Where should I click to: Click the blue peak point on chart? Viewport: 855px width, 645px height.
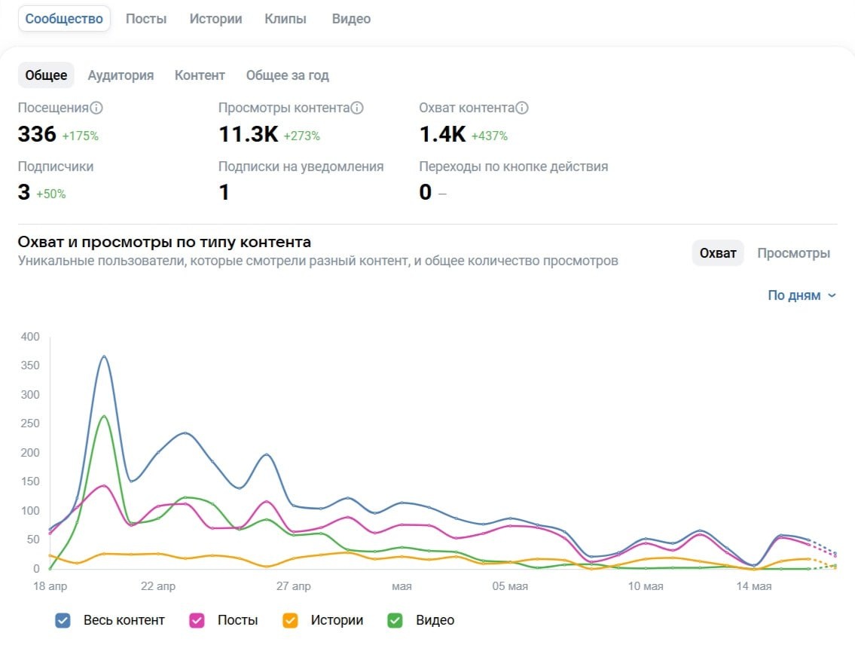coord(104,356)
